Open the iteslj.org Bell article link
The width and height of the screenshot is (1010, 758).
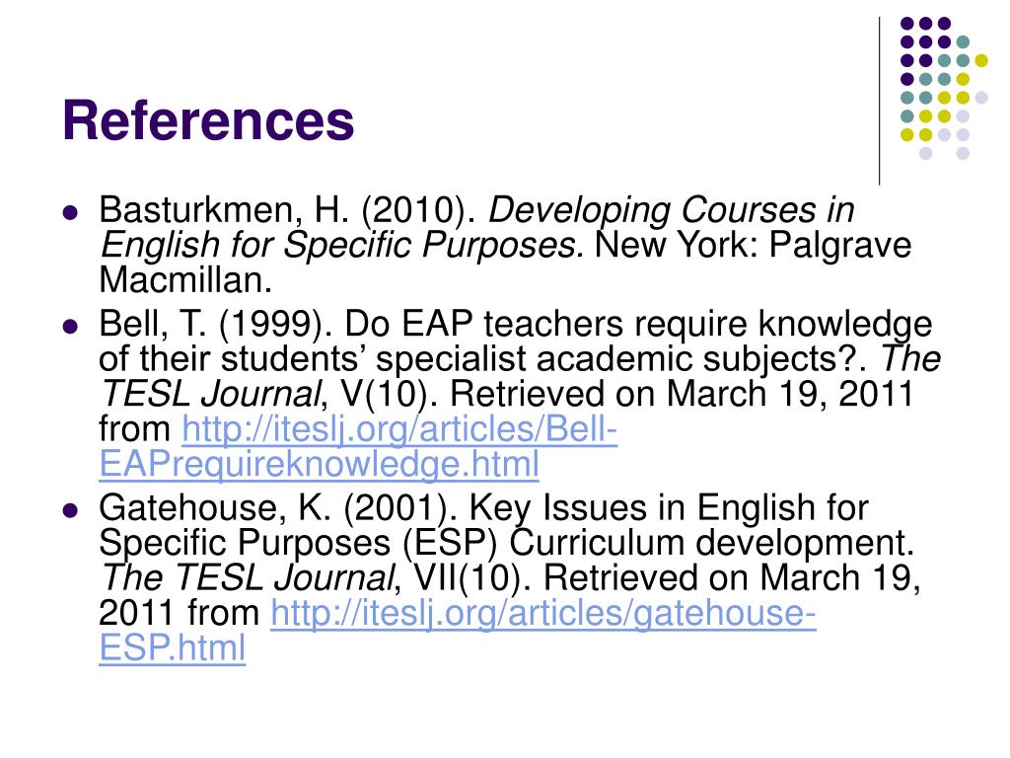pos(399,430)
